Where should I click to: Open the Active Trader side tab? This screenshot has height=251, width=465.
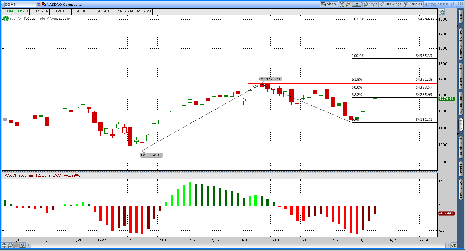(x=461, y=76)
